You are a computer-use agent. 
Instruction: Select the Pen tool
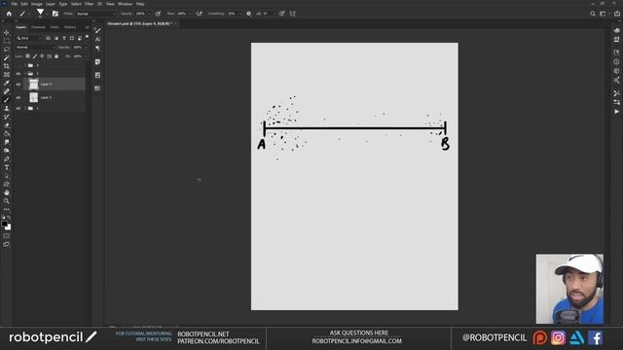7,158
